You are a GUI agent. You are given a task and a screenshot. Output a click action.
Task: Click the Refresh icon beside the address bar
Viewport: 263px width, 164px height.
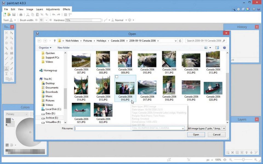[x=180, y=41]
